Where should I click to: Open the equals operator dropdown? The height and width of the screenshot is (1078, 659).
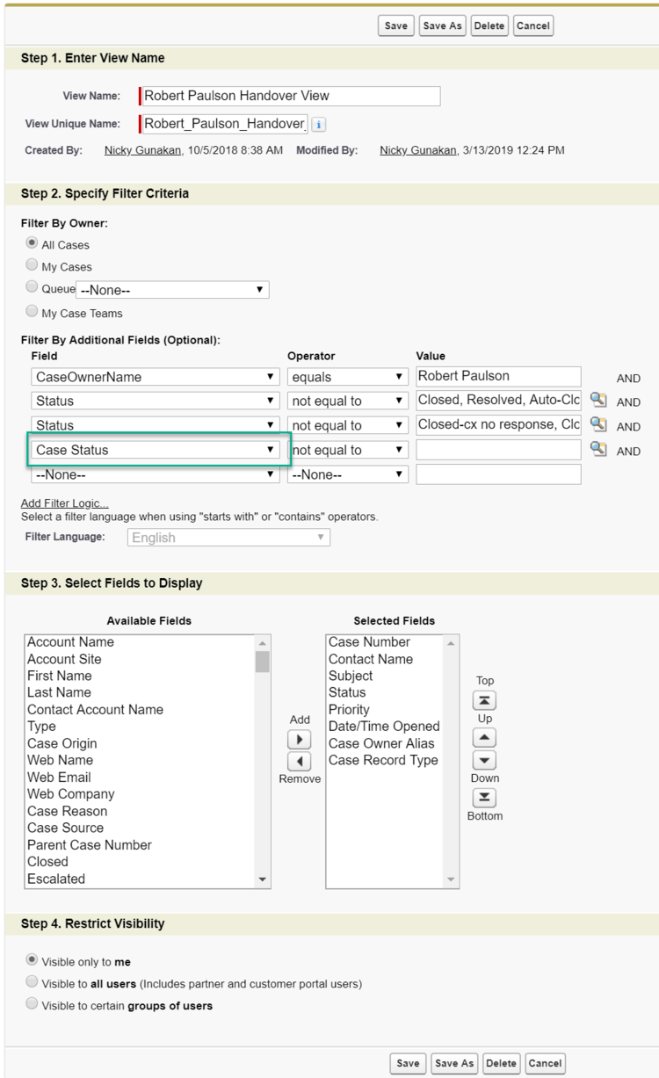349,377
